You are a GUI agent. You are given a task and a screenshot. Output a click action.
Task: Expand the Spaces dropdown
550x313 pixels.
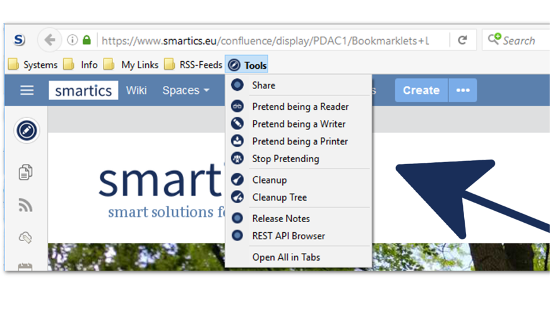click(186, 90)
